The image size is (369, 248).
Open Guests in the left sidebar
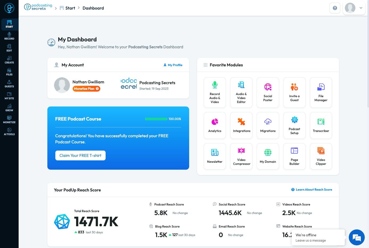(9, 84)
